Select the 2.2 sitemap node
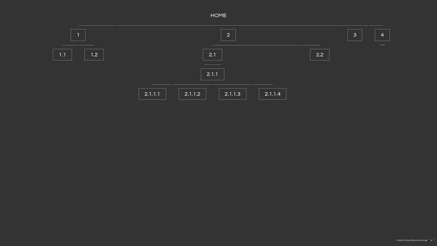This screenshot has width=437, height=246. tap(320, 55)
